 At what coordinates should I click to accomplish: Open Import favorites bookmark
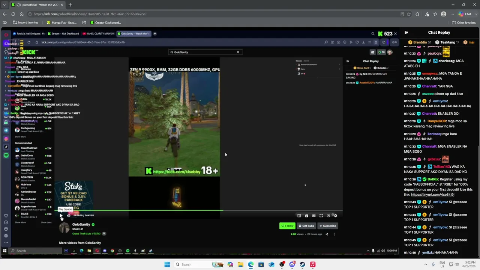[25, 22]
